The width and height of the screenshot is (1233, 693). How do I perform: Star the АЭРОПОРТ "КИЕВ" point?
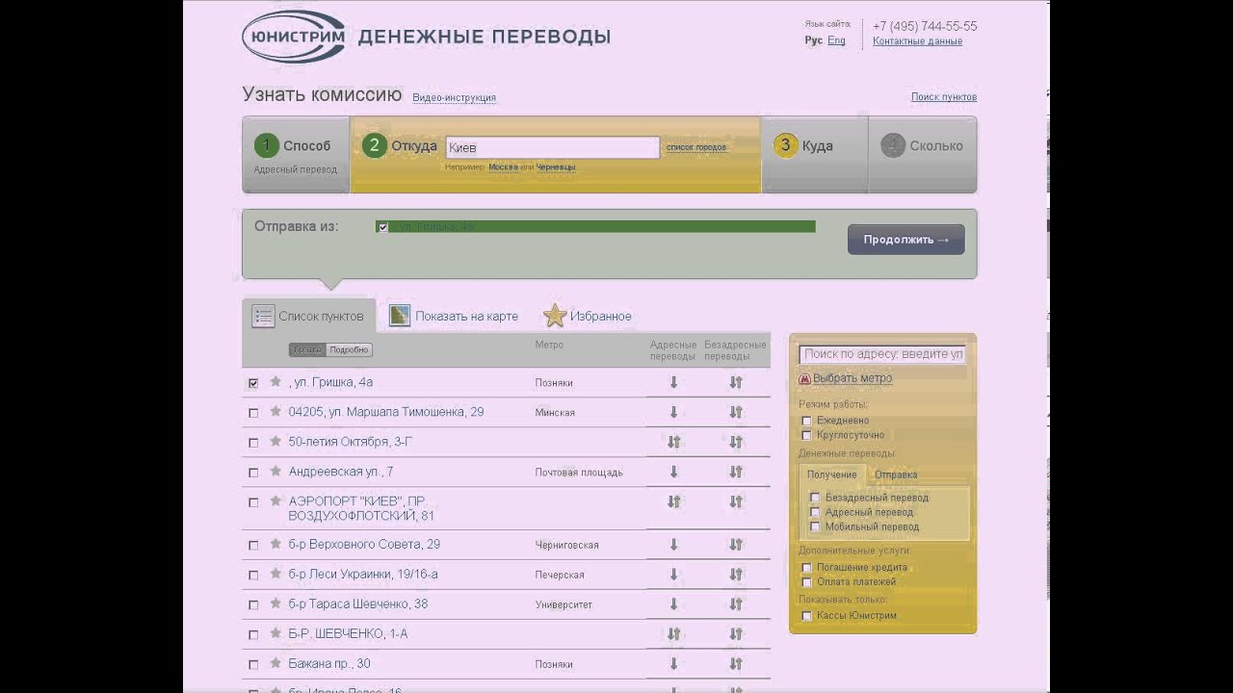275,501
